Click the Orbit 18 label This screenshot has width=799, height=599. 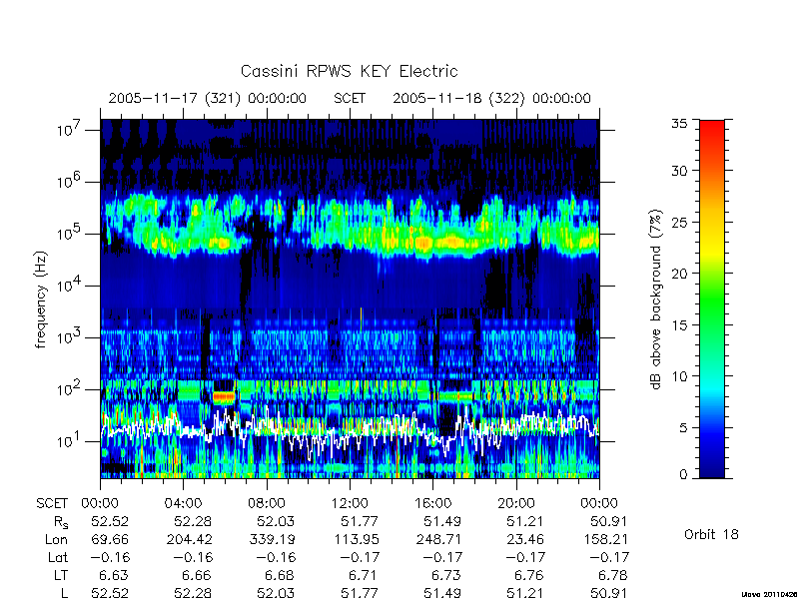click(x=711, y=534)
